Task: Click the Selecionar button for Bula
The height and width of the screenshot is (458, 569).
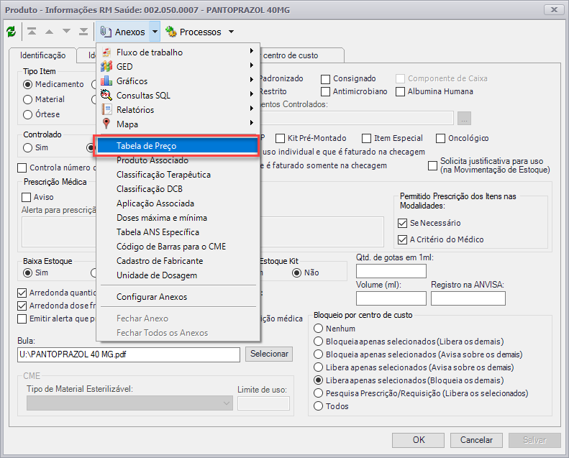Action: (269, 354)
